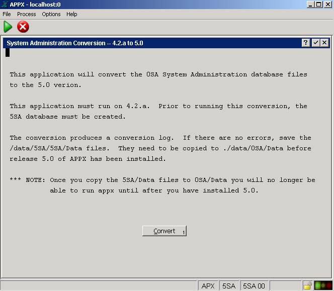Click the 5SA 00 status bar field
This screenshot has height=291, width=334.
(x=254, y=286)
